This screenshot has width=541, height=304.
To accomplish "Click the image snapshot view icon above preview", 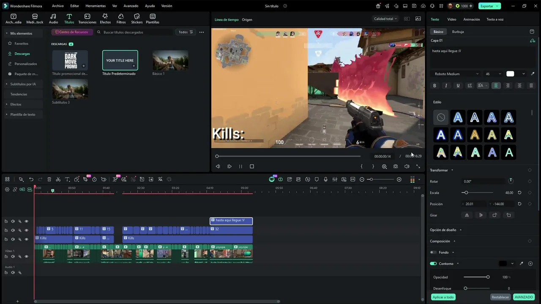I will 418,19.
